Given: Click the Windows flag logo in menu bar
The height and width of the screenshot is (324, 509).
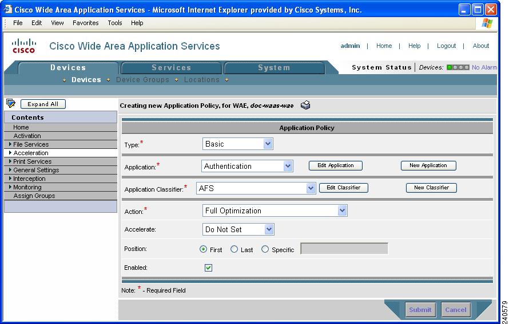Looking at the screenshot, I should coord(487,23).
